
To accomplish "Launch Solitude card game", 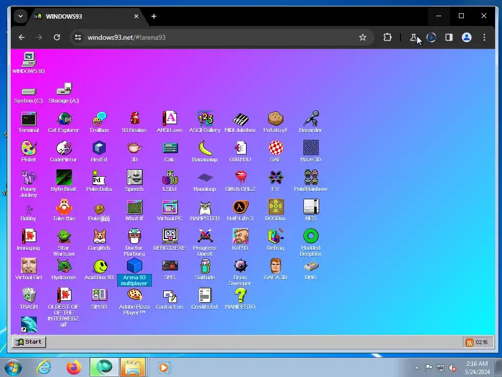I will tap(205, 269).
